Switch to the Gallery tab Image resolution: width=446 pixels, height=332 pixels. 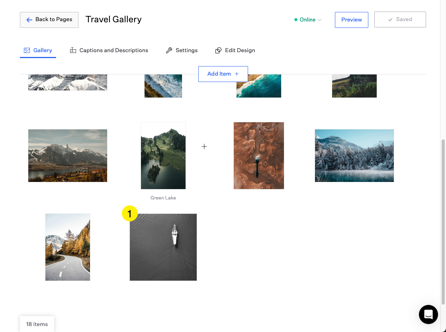pyautogui.click(x=38, y=50)
